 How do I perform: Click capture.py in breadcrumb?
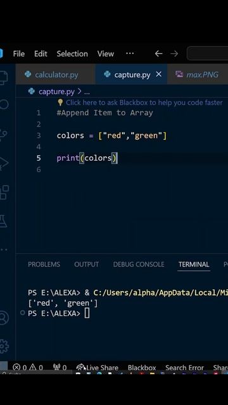56,91
